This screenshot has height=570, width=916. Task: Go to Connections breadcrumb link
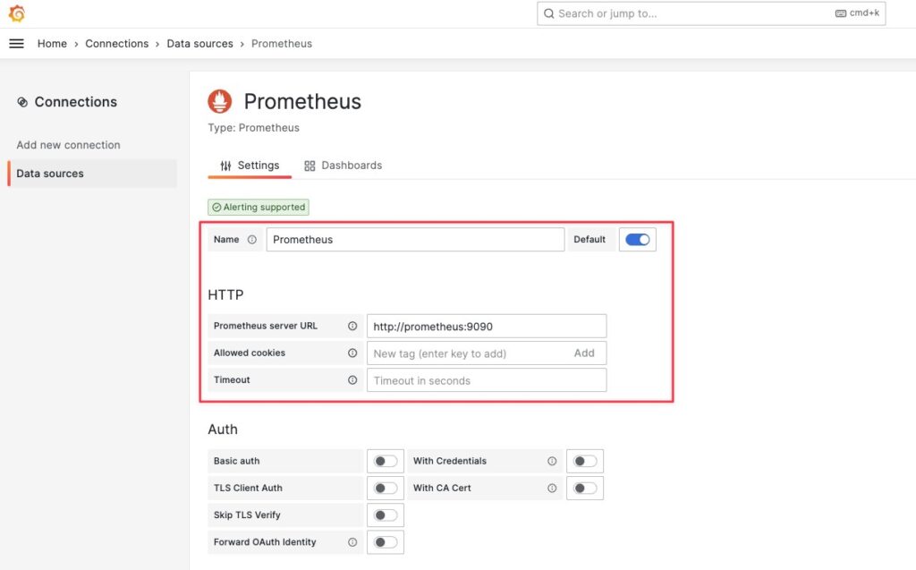(x=117, y=44)
